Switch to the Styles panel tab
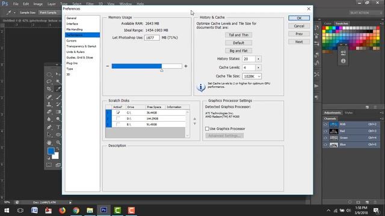Screen dimensions: 385x216 tap(348, 113)
